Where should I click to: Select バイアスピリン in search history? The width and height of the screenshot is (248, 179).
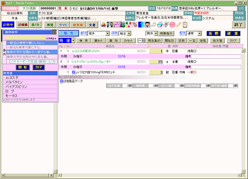(x=30, y=87)
